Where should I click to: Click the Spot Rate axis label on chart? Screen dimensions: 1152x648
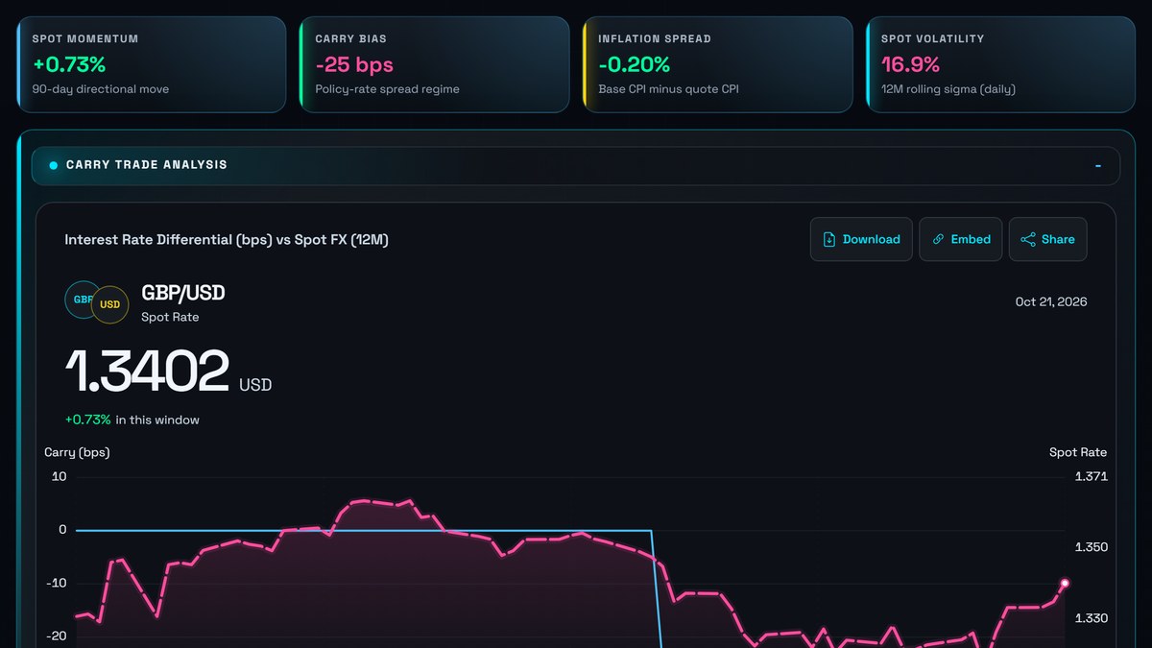coord(1078,452)
